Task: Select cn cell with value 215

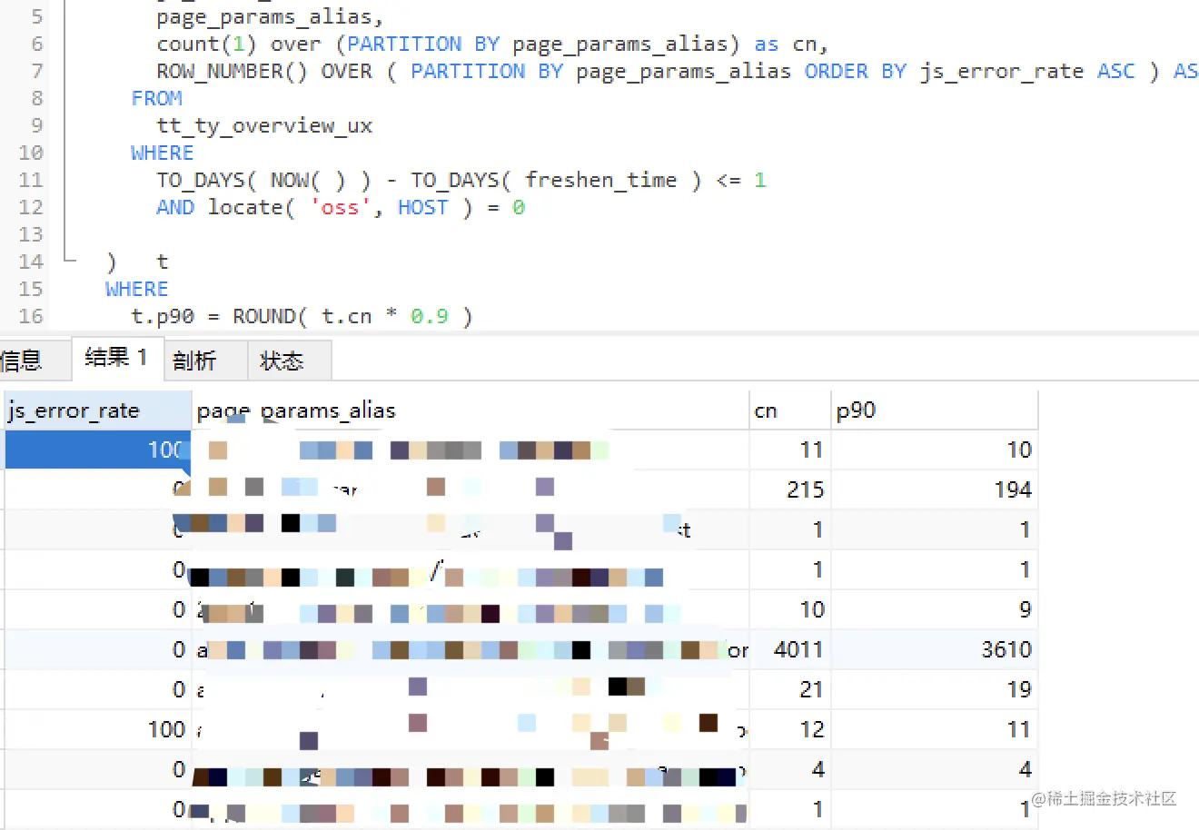Action: 789,489
